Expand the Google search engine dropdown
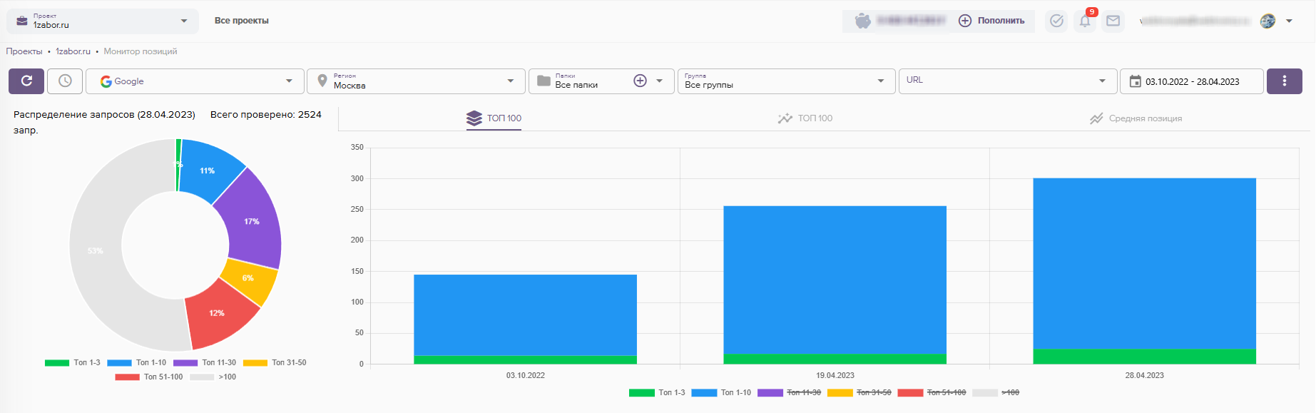 pyautogui.click(x=195, y=81)
